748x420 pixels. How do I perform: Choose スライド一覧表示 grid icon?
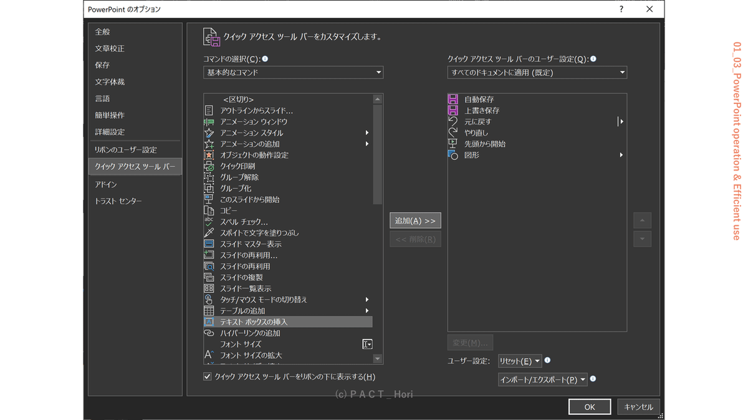[209, 289]
